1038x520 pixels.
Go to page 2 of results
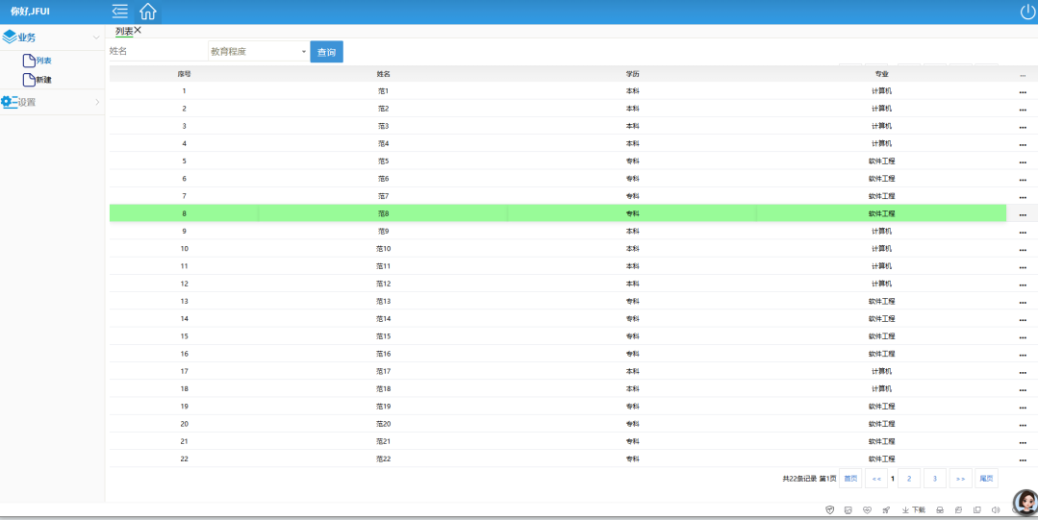click(x=908, y=478)
